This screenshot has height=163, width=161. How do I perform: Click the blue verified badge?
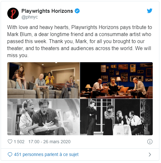(x=77, y=11)
